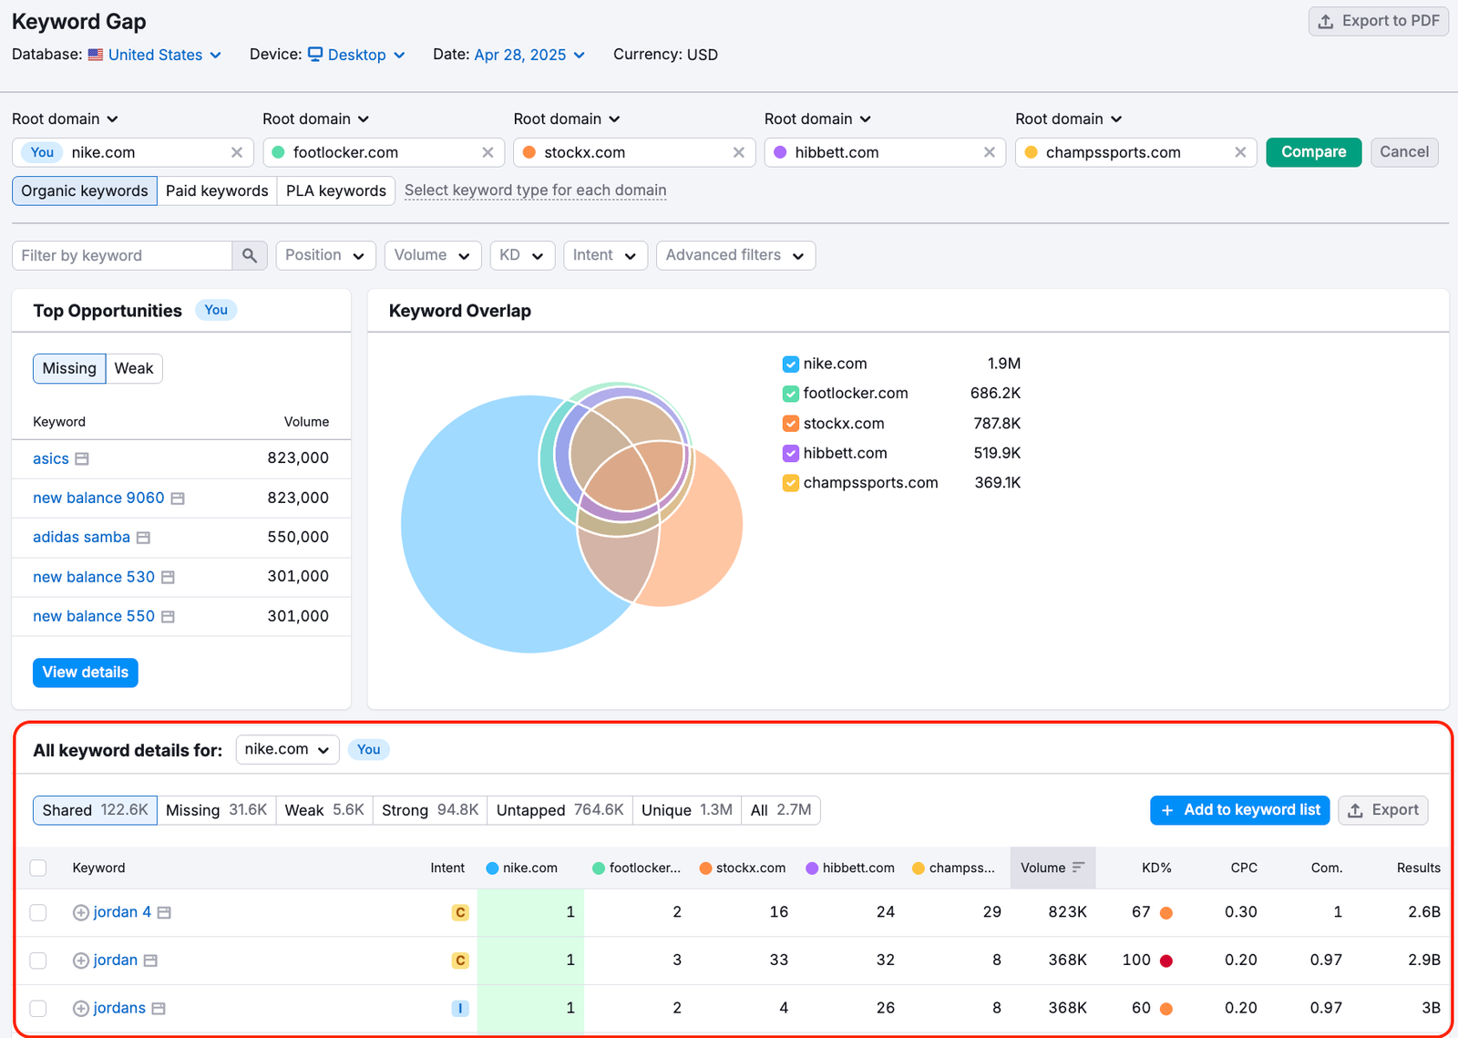The height and width of the screenshot is (1038, 1458).
Task: Open the nike.com domain selector dropdown
Action: [287, 749]
